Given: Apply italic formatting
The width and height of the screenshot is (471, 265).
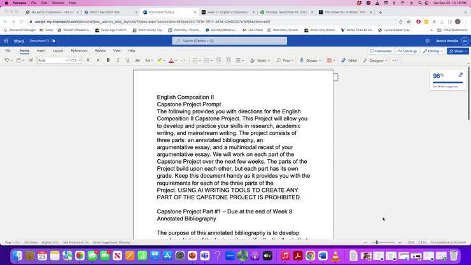Looking at the screenshot, I should coord(118,61).
